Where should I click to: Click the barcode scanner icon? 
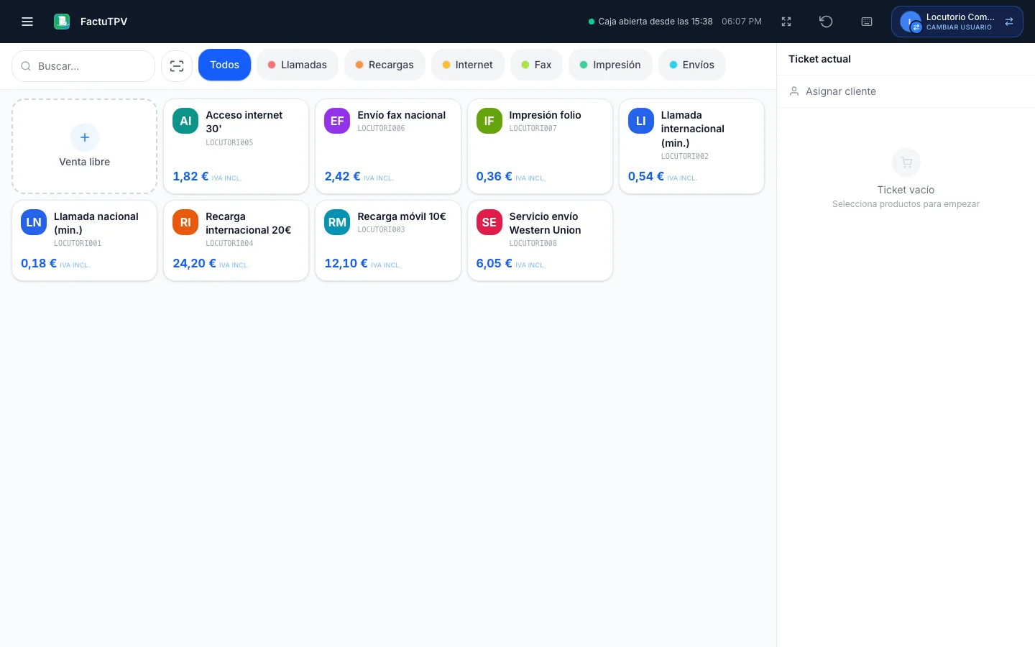(177, 66)
